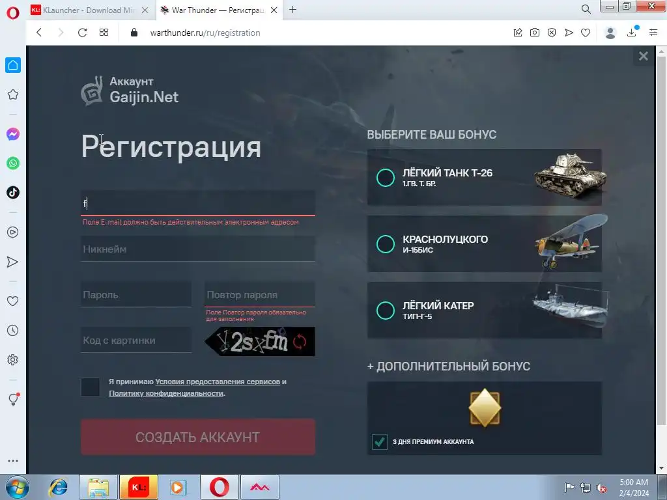Viewport: 667px width, 500px height.
Task: Select Краснолуцкого И-15БИС bonus
Action: (x=386, y=244)
